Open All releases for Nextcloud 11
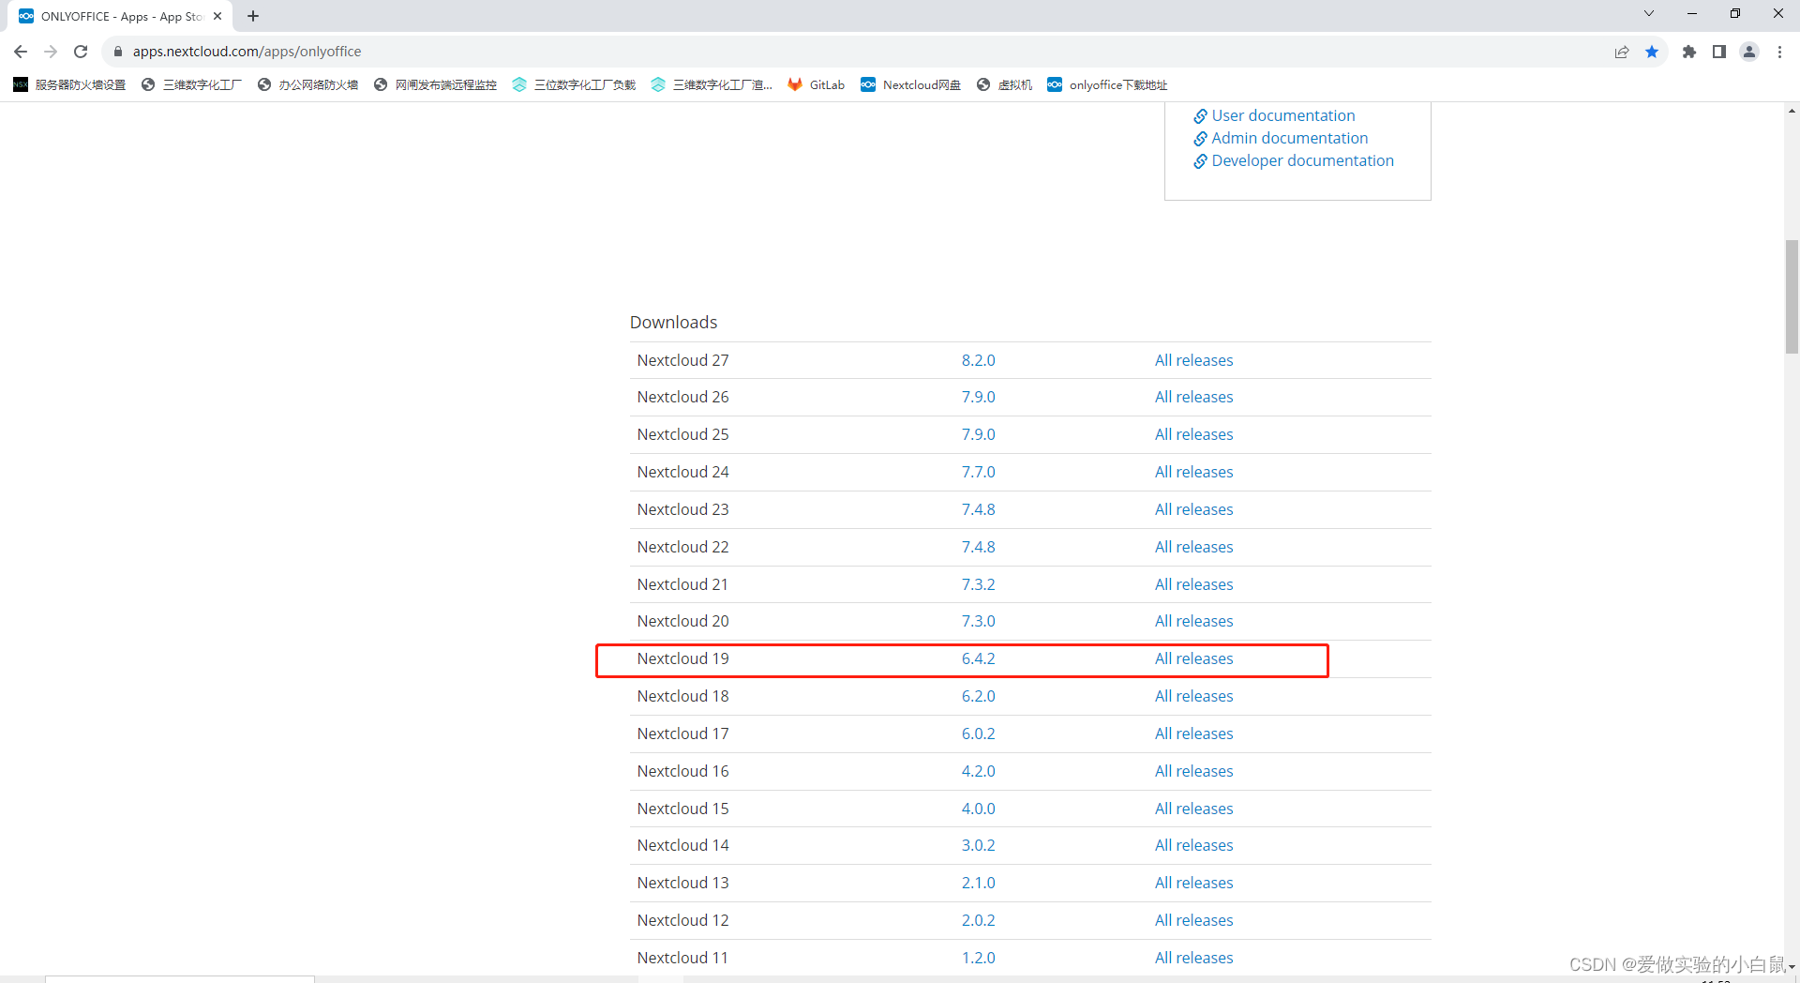 [x=1193, y=958]
